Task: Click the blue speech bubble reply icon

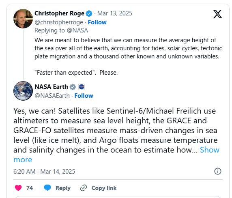Action: 47,188
